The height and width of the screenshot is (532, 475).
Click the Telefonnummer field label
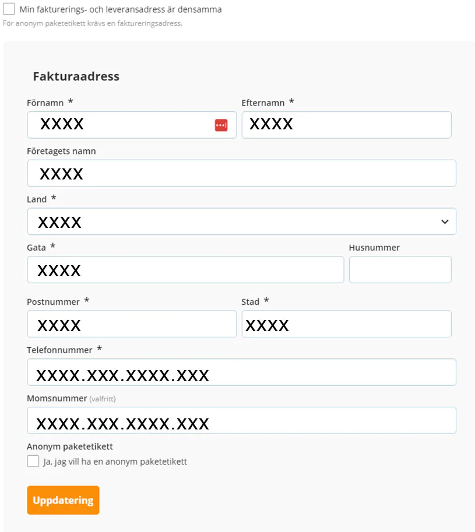pos(59,350)
